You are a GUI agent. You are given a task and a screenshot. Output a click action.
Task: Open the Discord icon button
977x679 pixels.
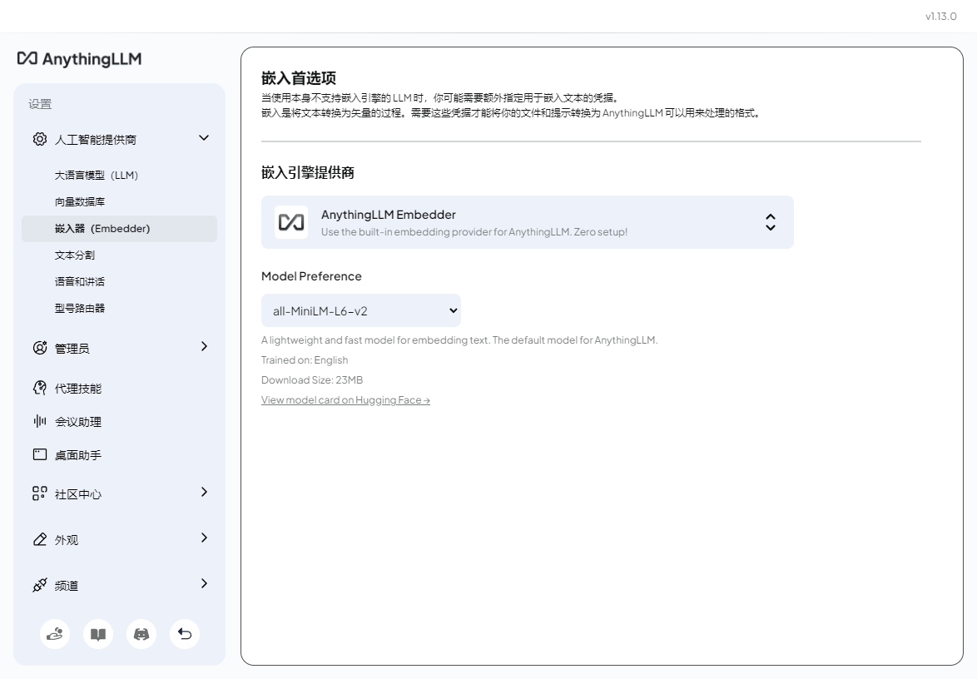click(141, 634)
